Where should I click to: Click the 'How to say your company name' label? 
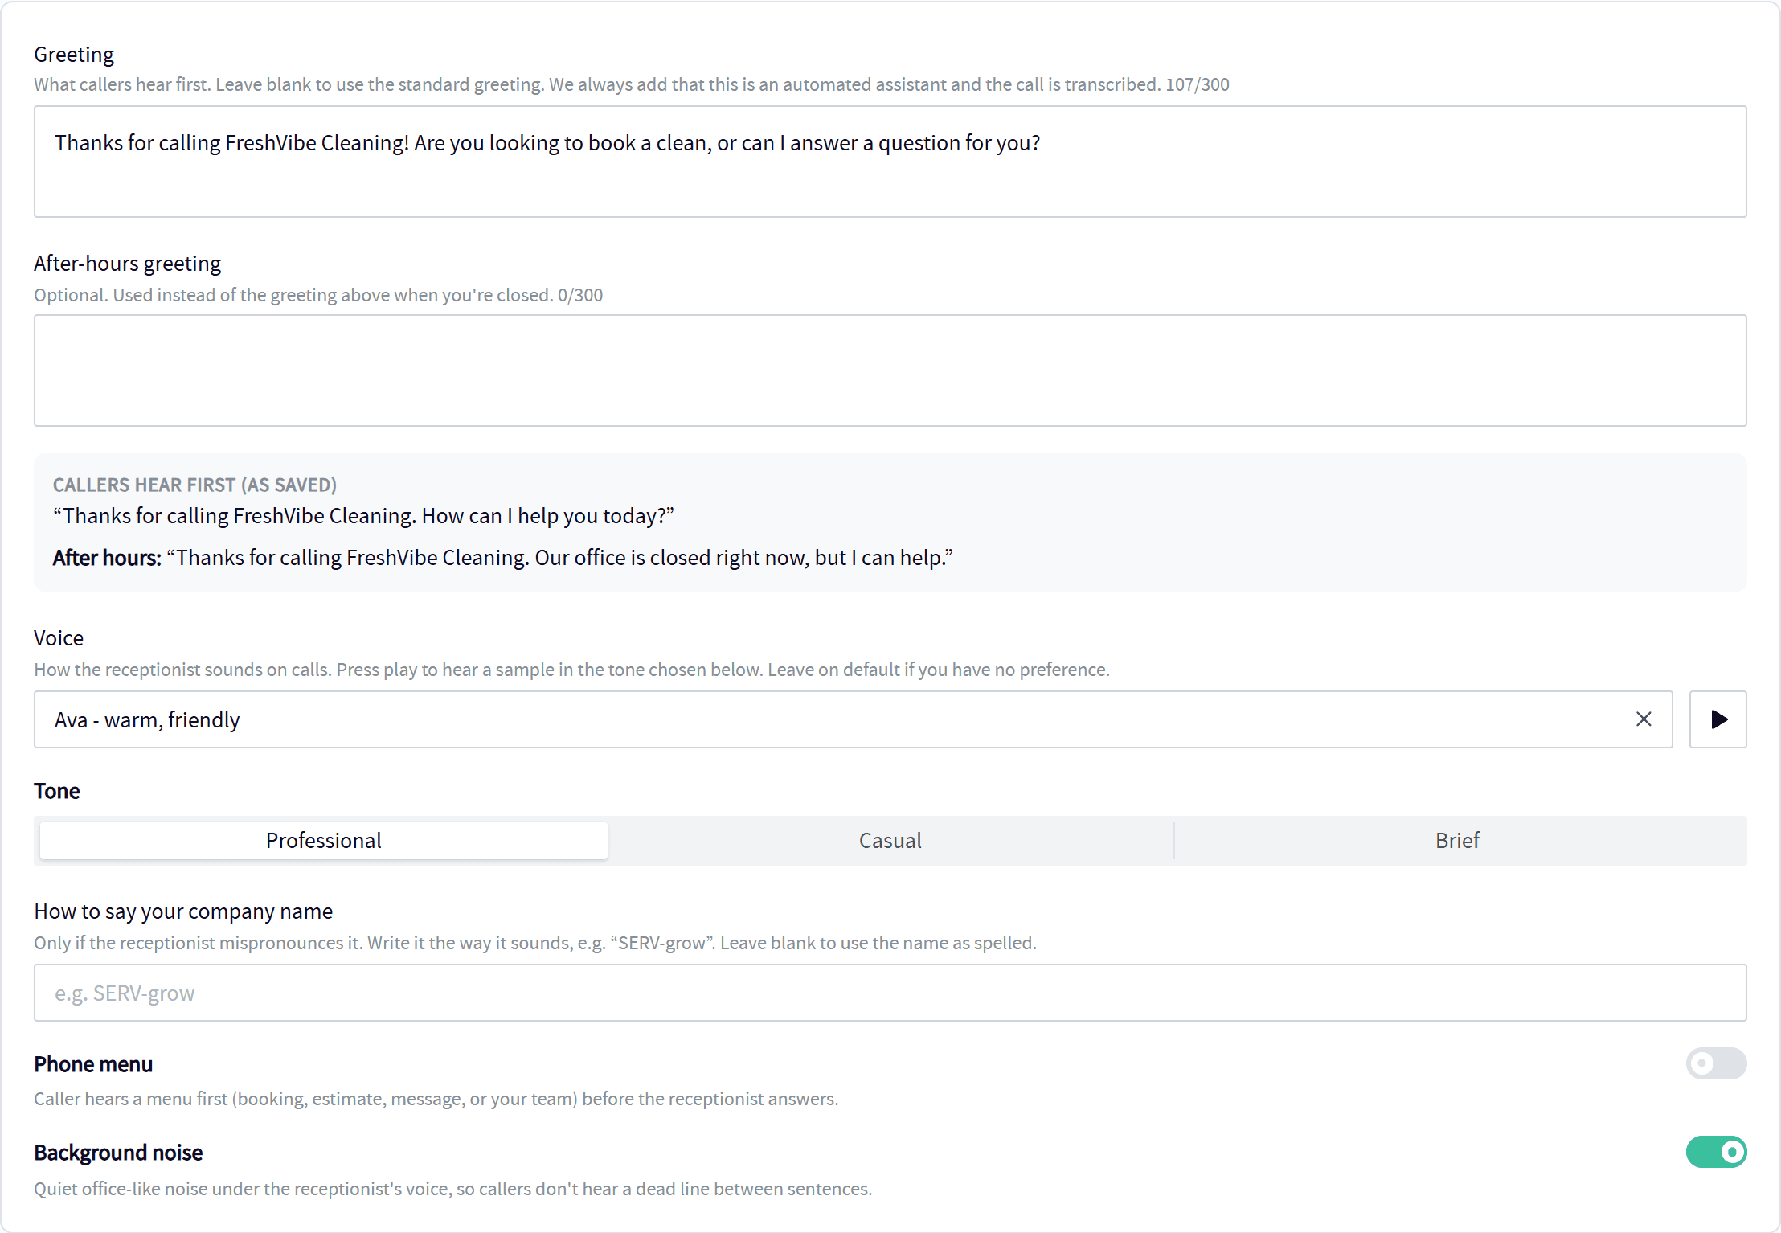(x=183, y=911)
